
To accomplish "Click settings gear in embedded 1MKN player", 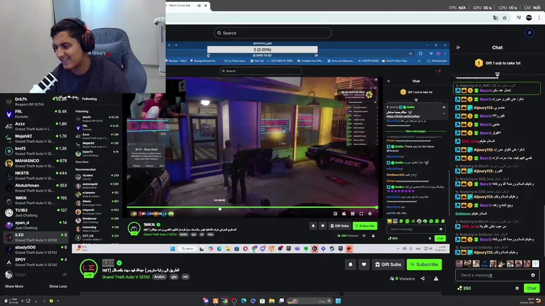I will point(370,214).
